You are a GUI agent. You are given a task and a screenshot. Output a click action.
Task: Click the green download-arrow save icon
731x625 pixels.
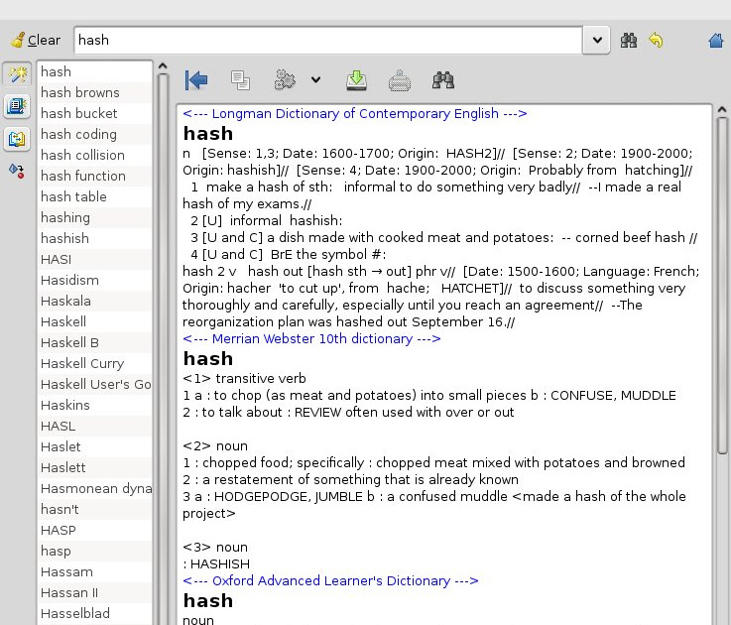click(x=357, y=80)
